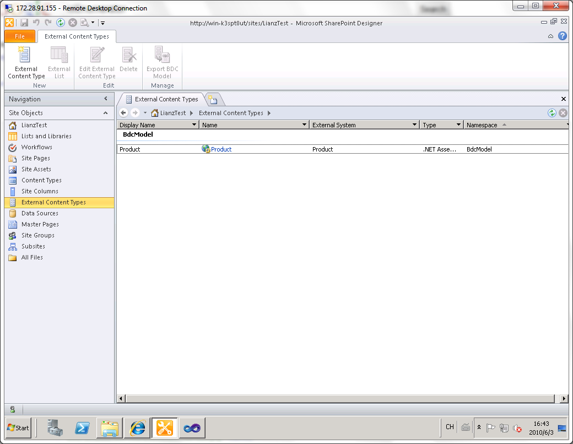The width and height of the screenshot is (573, 444).
Task: Click the Save icon in quick access toolbar
Action: (x=24, y=23)
